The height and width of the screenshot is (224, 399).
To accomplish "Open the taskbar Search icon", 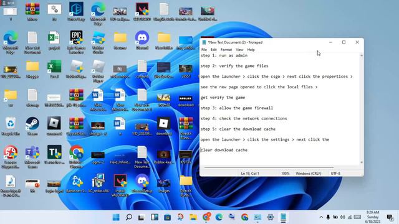I will pos(129,217).
